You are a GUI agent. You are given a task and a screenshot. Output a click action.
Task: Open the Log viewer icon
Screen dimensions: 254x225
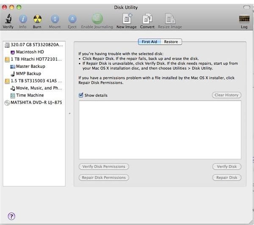click(x=244, y=19)
